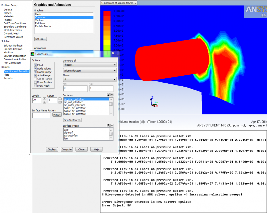Open Reports under Results
This screenshot has width=267, height=213.
click(x=8, y=78)
